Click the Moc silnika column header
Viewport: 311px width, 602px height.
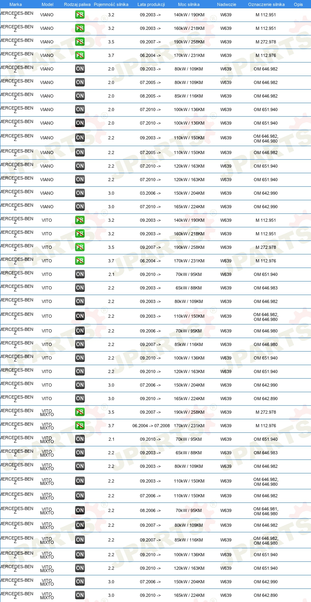click(x=189, y=4)
